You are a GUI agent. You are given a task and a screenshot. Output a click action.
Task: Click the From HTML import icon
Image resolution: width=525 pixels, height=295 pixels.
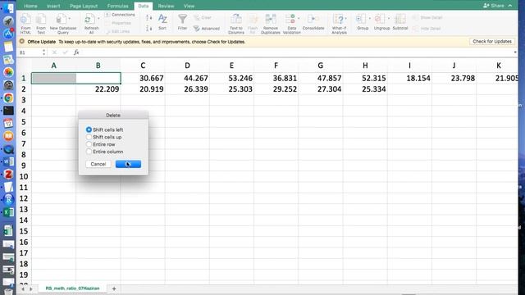click(25, 20)
